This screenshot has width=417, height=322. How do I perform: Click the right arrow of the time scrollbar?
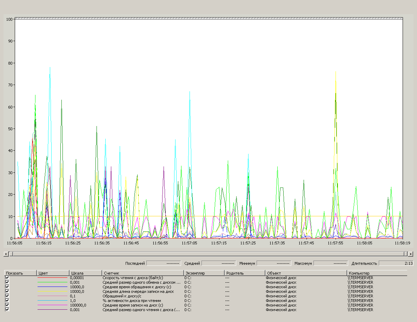411,254
